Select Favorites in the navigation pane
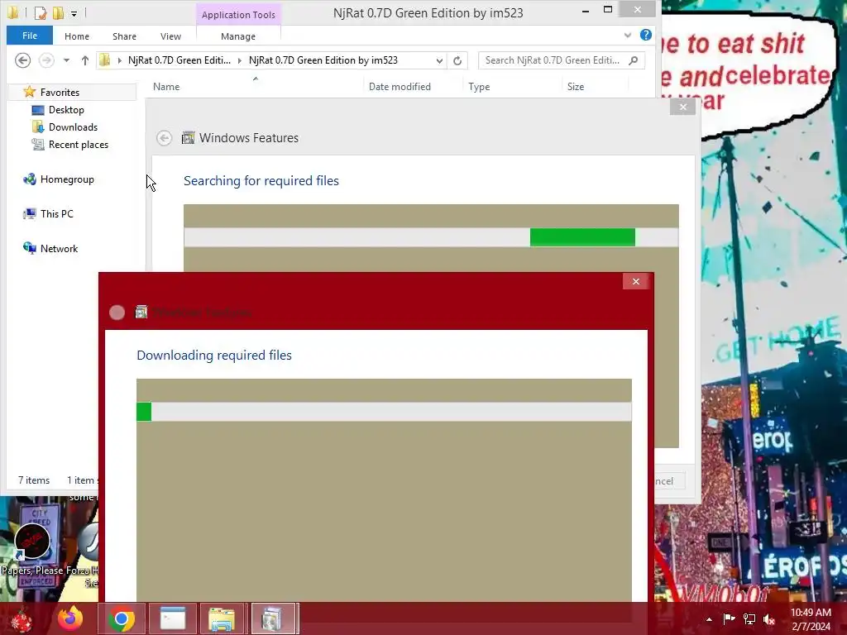Viewport: 847px width, 635px height. point(60,93)
